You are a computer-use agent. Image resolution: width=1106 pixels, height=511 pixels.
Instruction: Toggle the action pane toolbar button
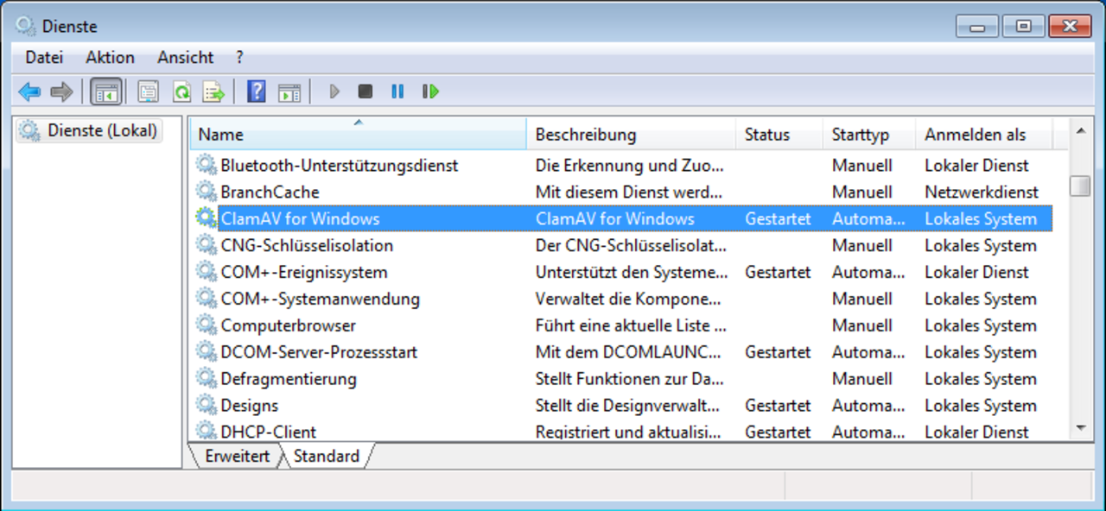pyautogui.click(x=289, y=91)
